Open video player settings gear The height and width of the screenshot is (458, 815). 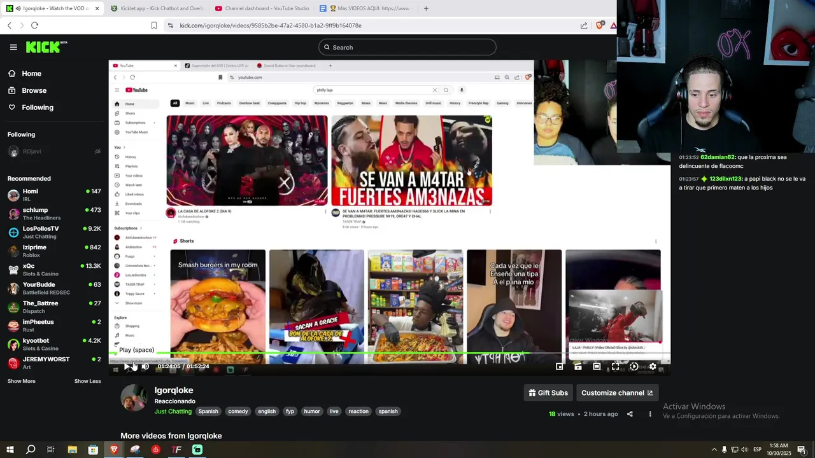[653, 366]
